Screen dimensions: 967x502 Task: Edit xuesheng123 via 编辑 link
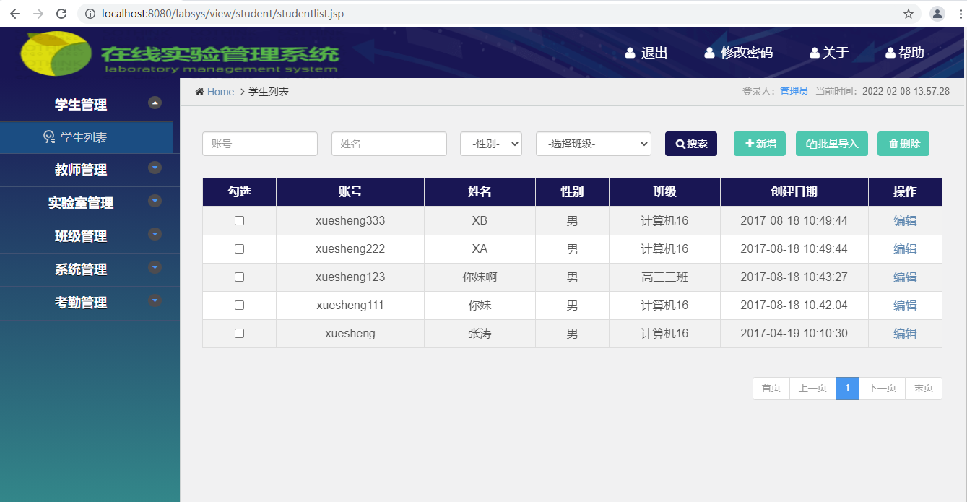[905, 277]
